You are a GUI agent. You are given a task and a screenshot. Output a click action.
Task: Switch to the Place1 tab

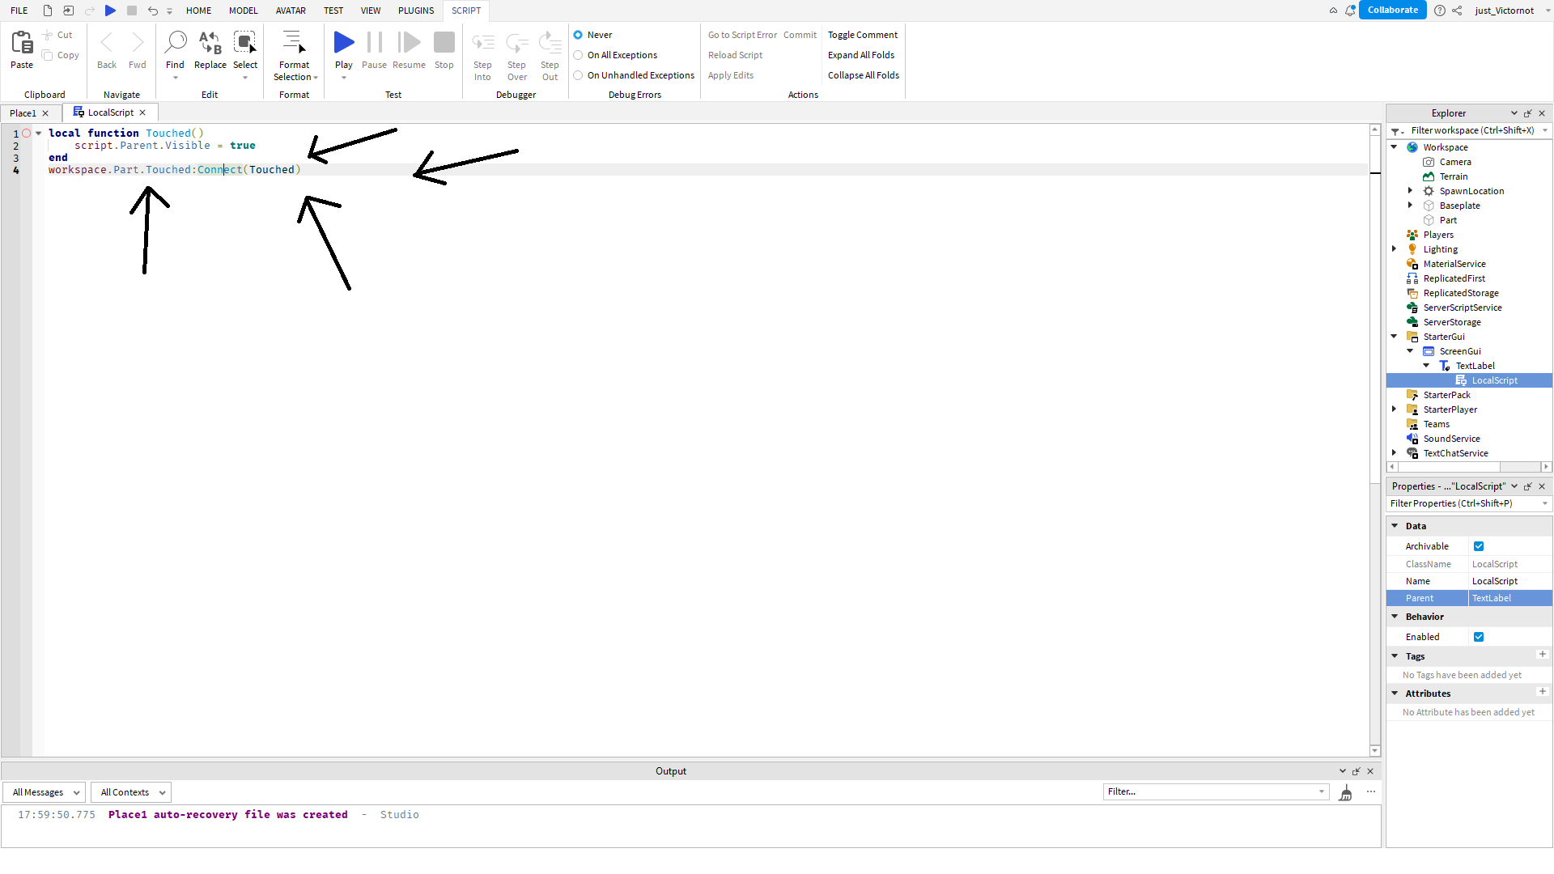22,112
